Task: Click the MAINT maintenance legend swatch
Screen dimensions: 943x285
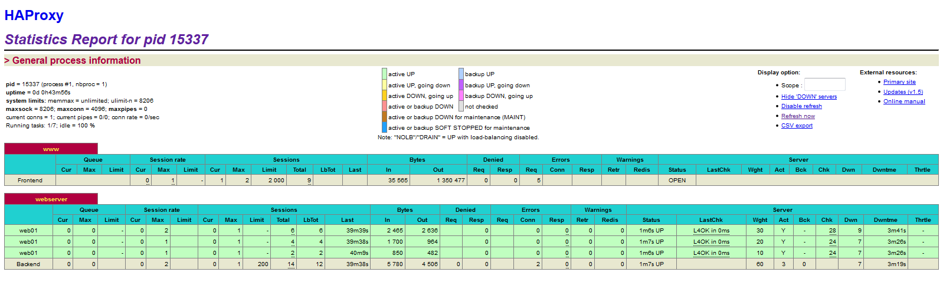Action: click(x=385, y=117)
